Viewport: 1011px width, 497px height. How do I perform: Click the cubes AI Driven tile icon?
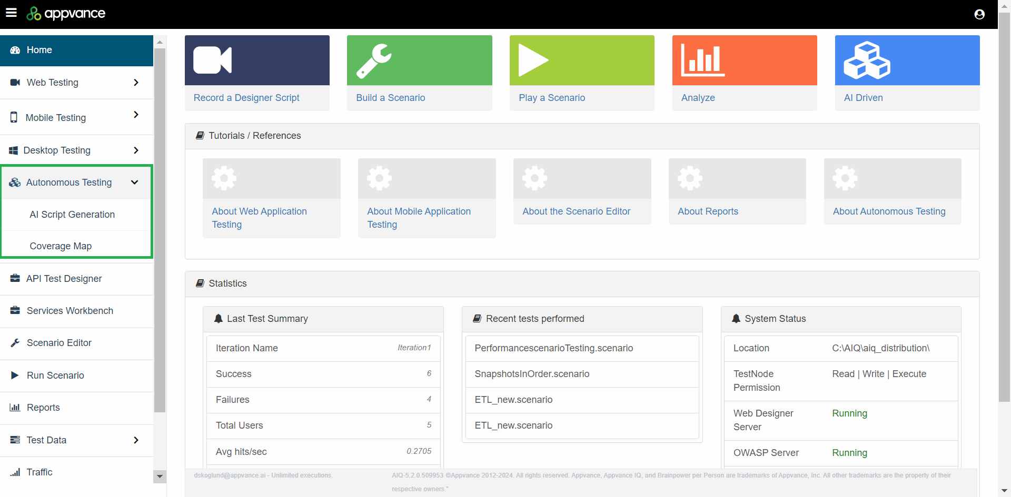click(867, 60)
